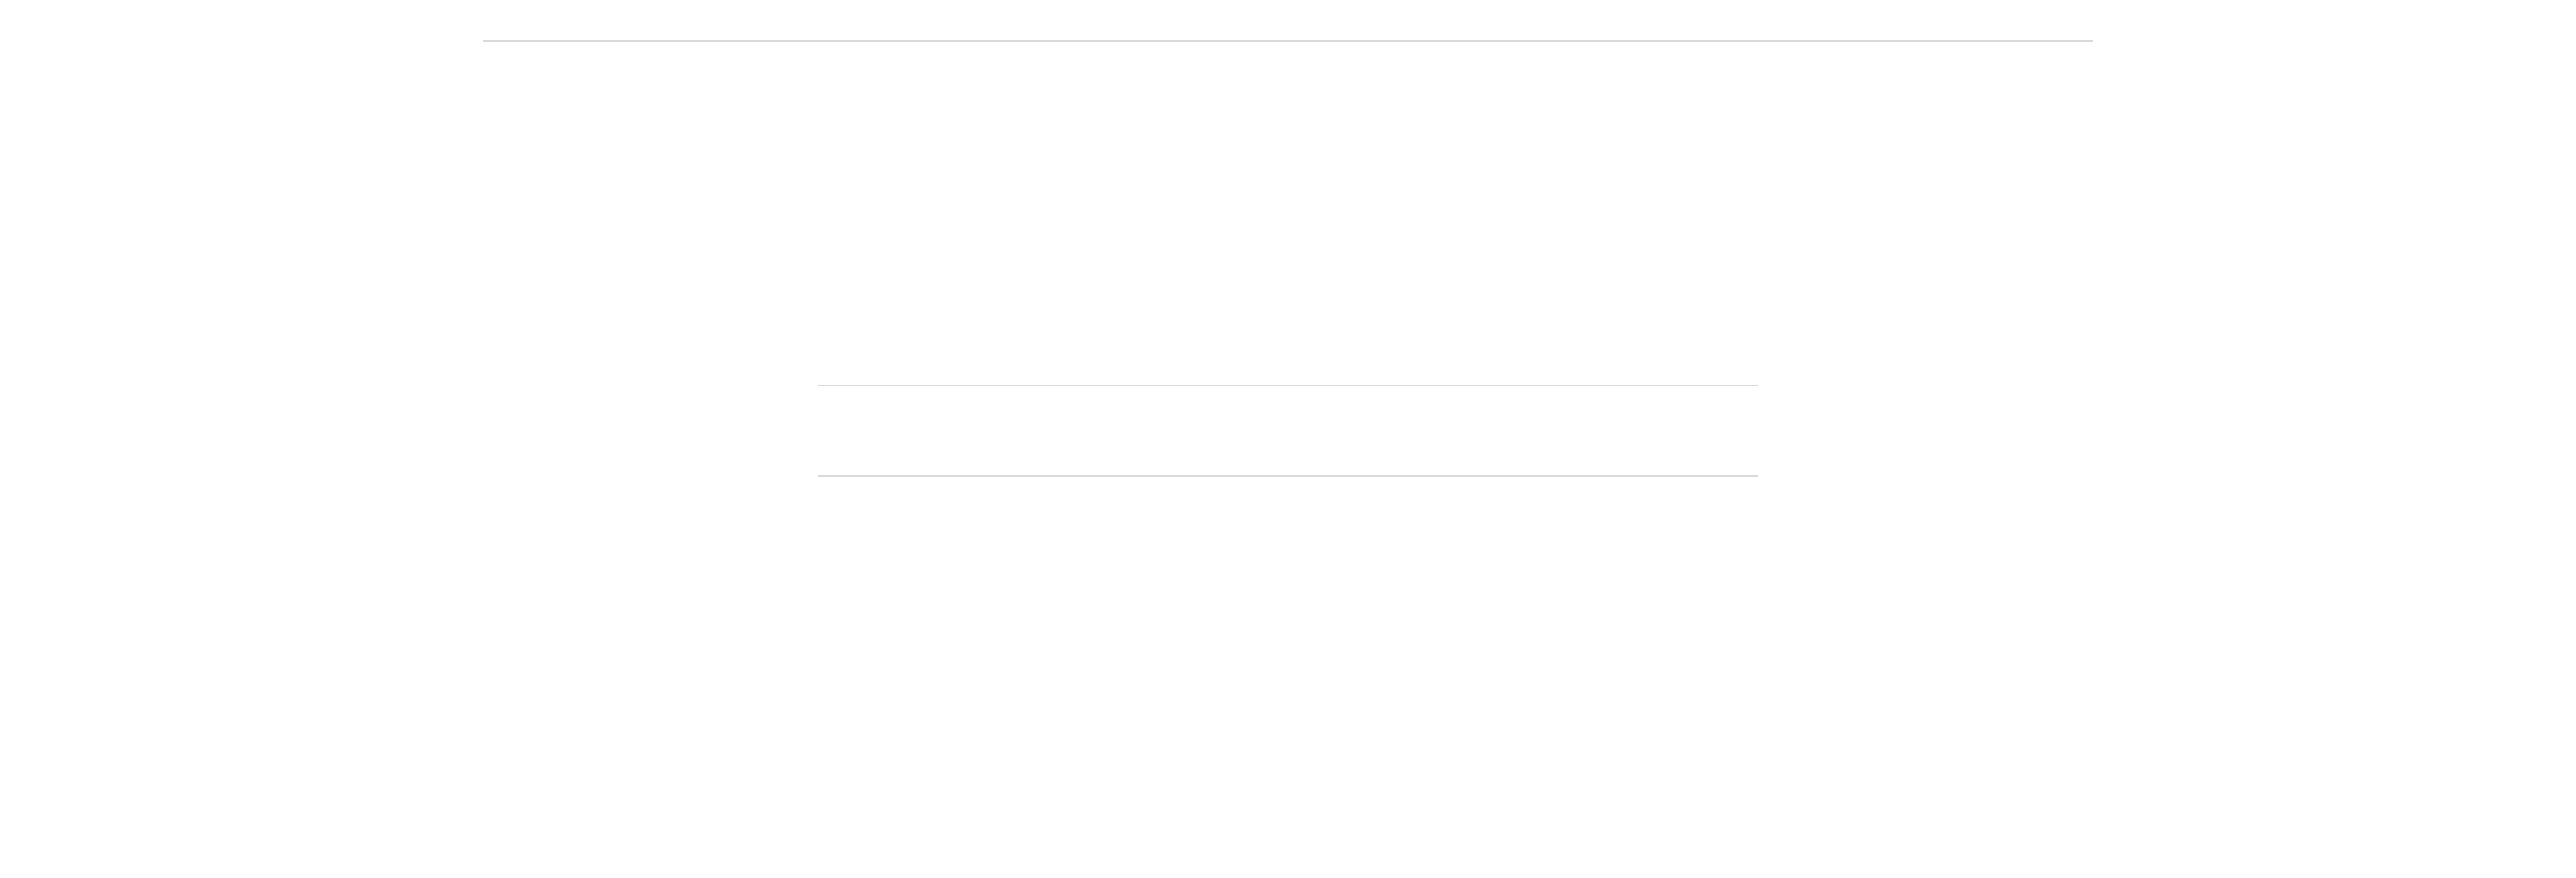2576x878 pixels.
Task: Click the upper short divider line
Action: tap(1287, 385)
